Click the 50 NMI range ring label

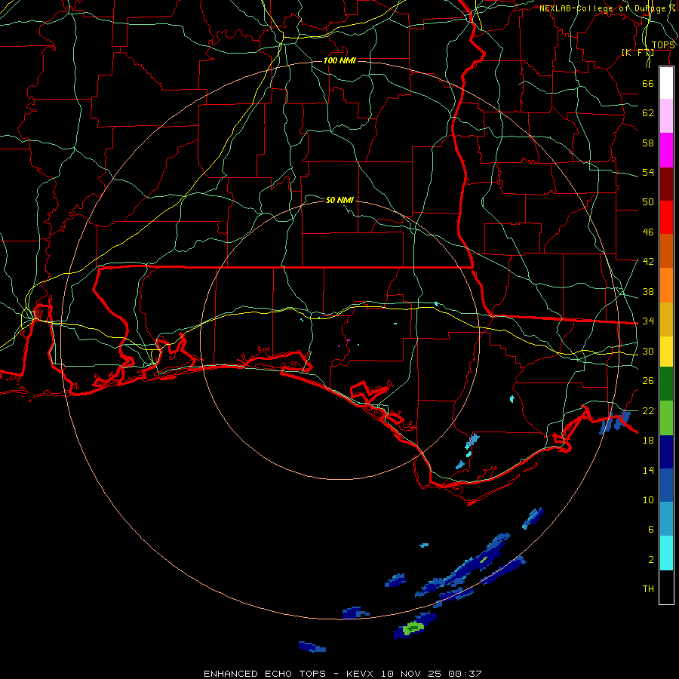[x=339, y=200]
